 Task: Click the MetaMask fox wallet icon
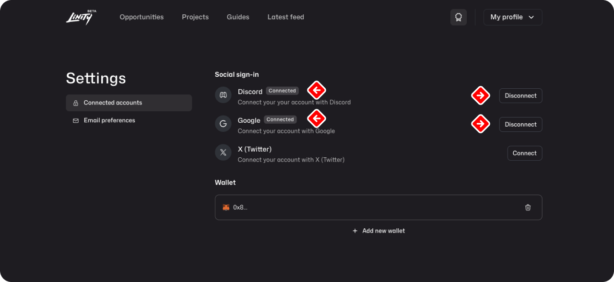[x=226, y=208]
